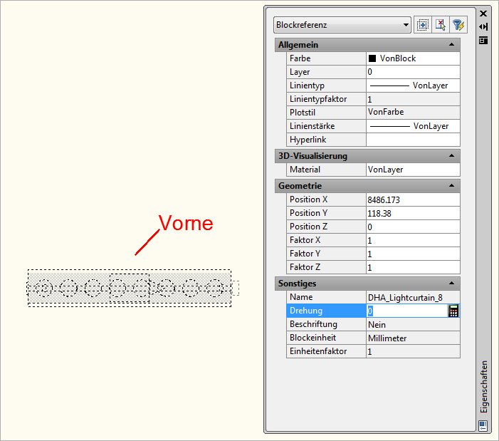Collapse the 3D-Visualisierung section

[x=451, y=156]
